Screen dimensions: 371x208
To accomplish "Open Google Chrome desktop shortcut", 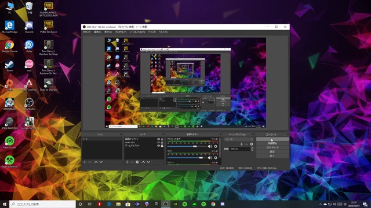I will [9, 46].
